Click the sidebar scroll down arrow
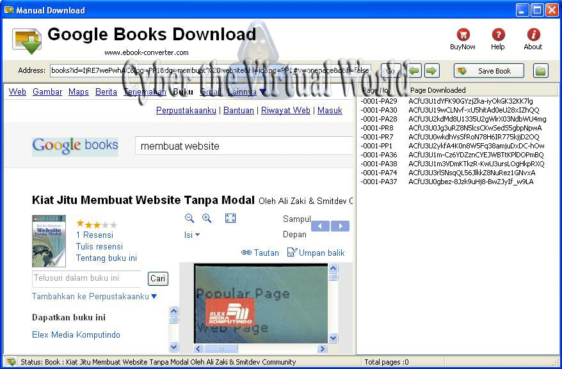 (x=174, y=347)
